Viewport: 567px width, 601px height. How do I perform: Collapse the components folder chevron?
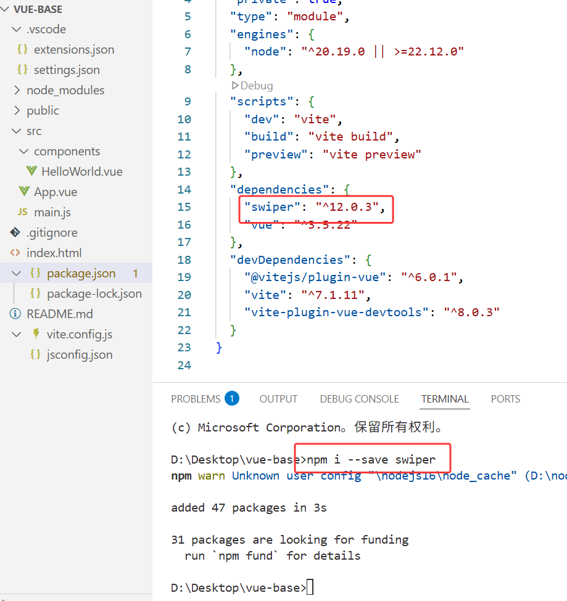24,151
